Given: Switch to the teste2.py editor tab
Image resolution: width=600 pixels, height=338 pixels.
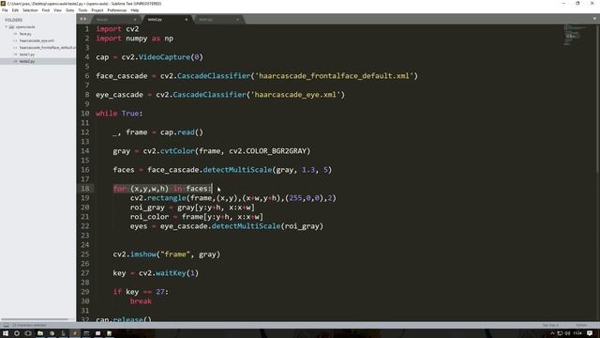Looking at the screenshot, I should tap(167, 19).
